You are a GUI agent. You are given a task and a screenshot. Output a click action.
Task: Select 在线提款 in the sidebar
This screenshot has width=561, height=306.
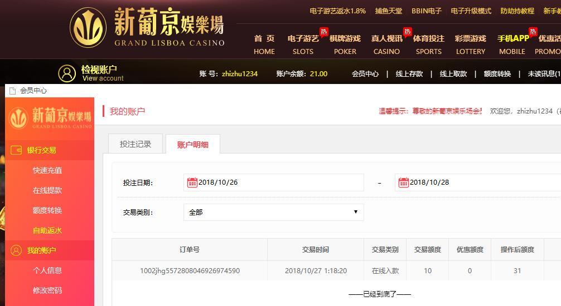click(47, 190)
